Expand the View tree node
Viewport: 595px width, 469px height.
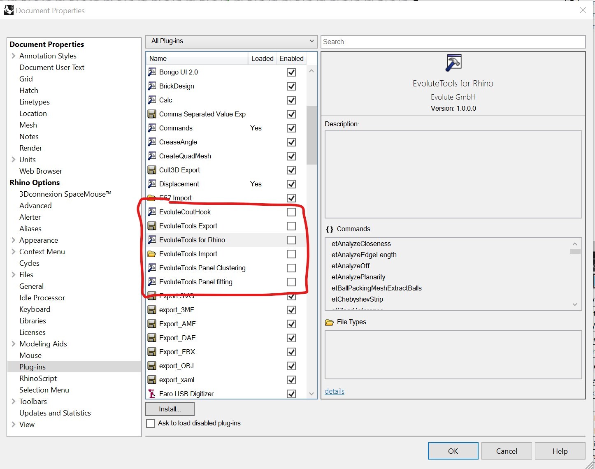[13, 424]
